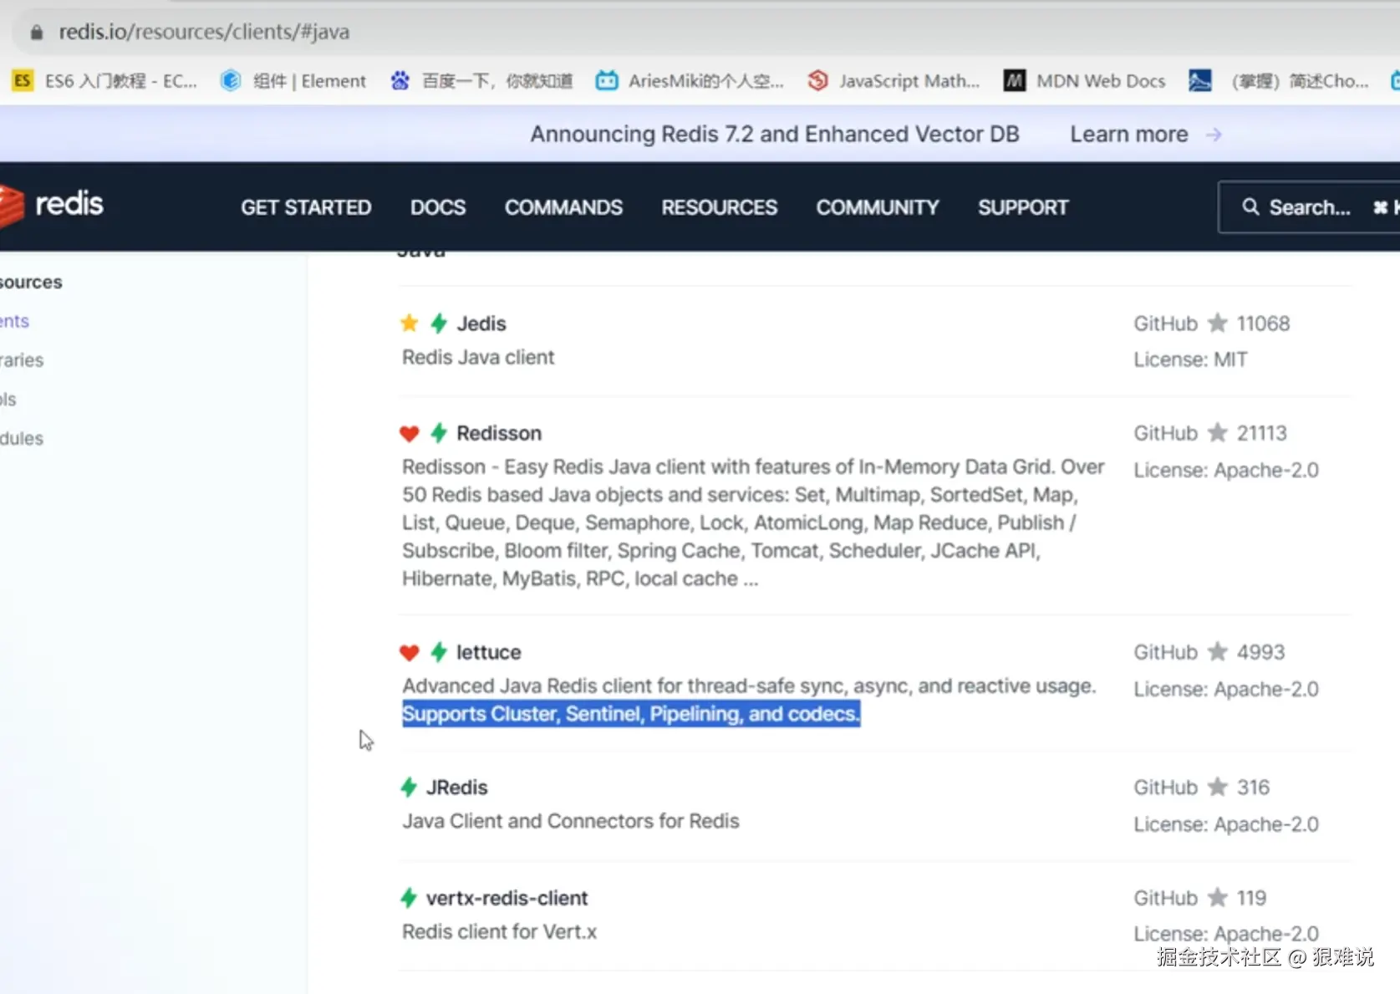1400x994 pixels.
Task: Click the green bolt beside vertx-redis-client
Action: 409,898
